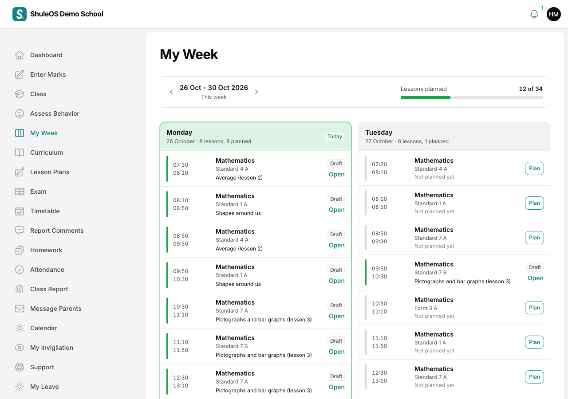Click the Class graduation cap icon

coord(20,94)
